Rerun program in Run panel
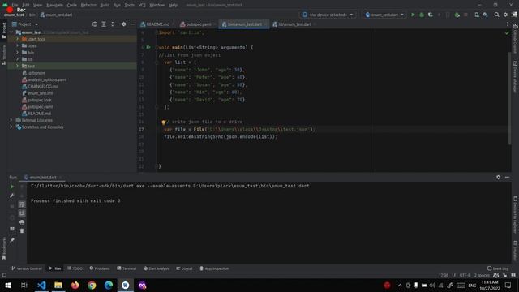The width and height of the screenshot is (519, 292). click(12, 187)
